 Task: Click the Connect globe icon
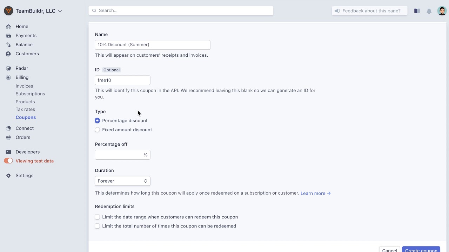[x=8, y=128]
